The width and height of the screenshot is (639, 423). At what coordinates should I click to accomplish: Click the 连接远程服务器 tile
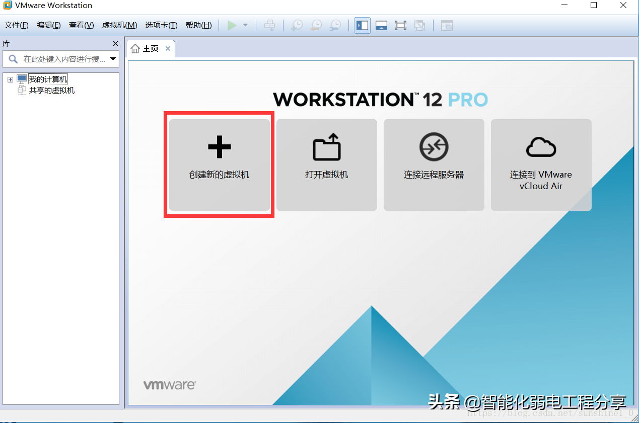click(x=434, y=165)
